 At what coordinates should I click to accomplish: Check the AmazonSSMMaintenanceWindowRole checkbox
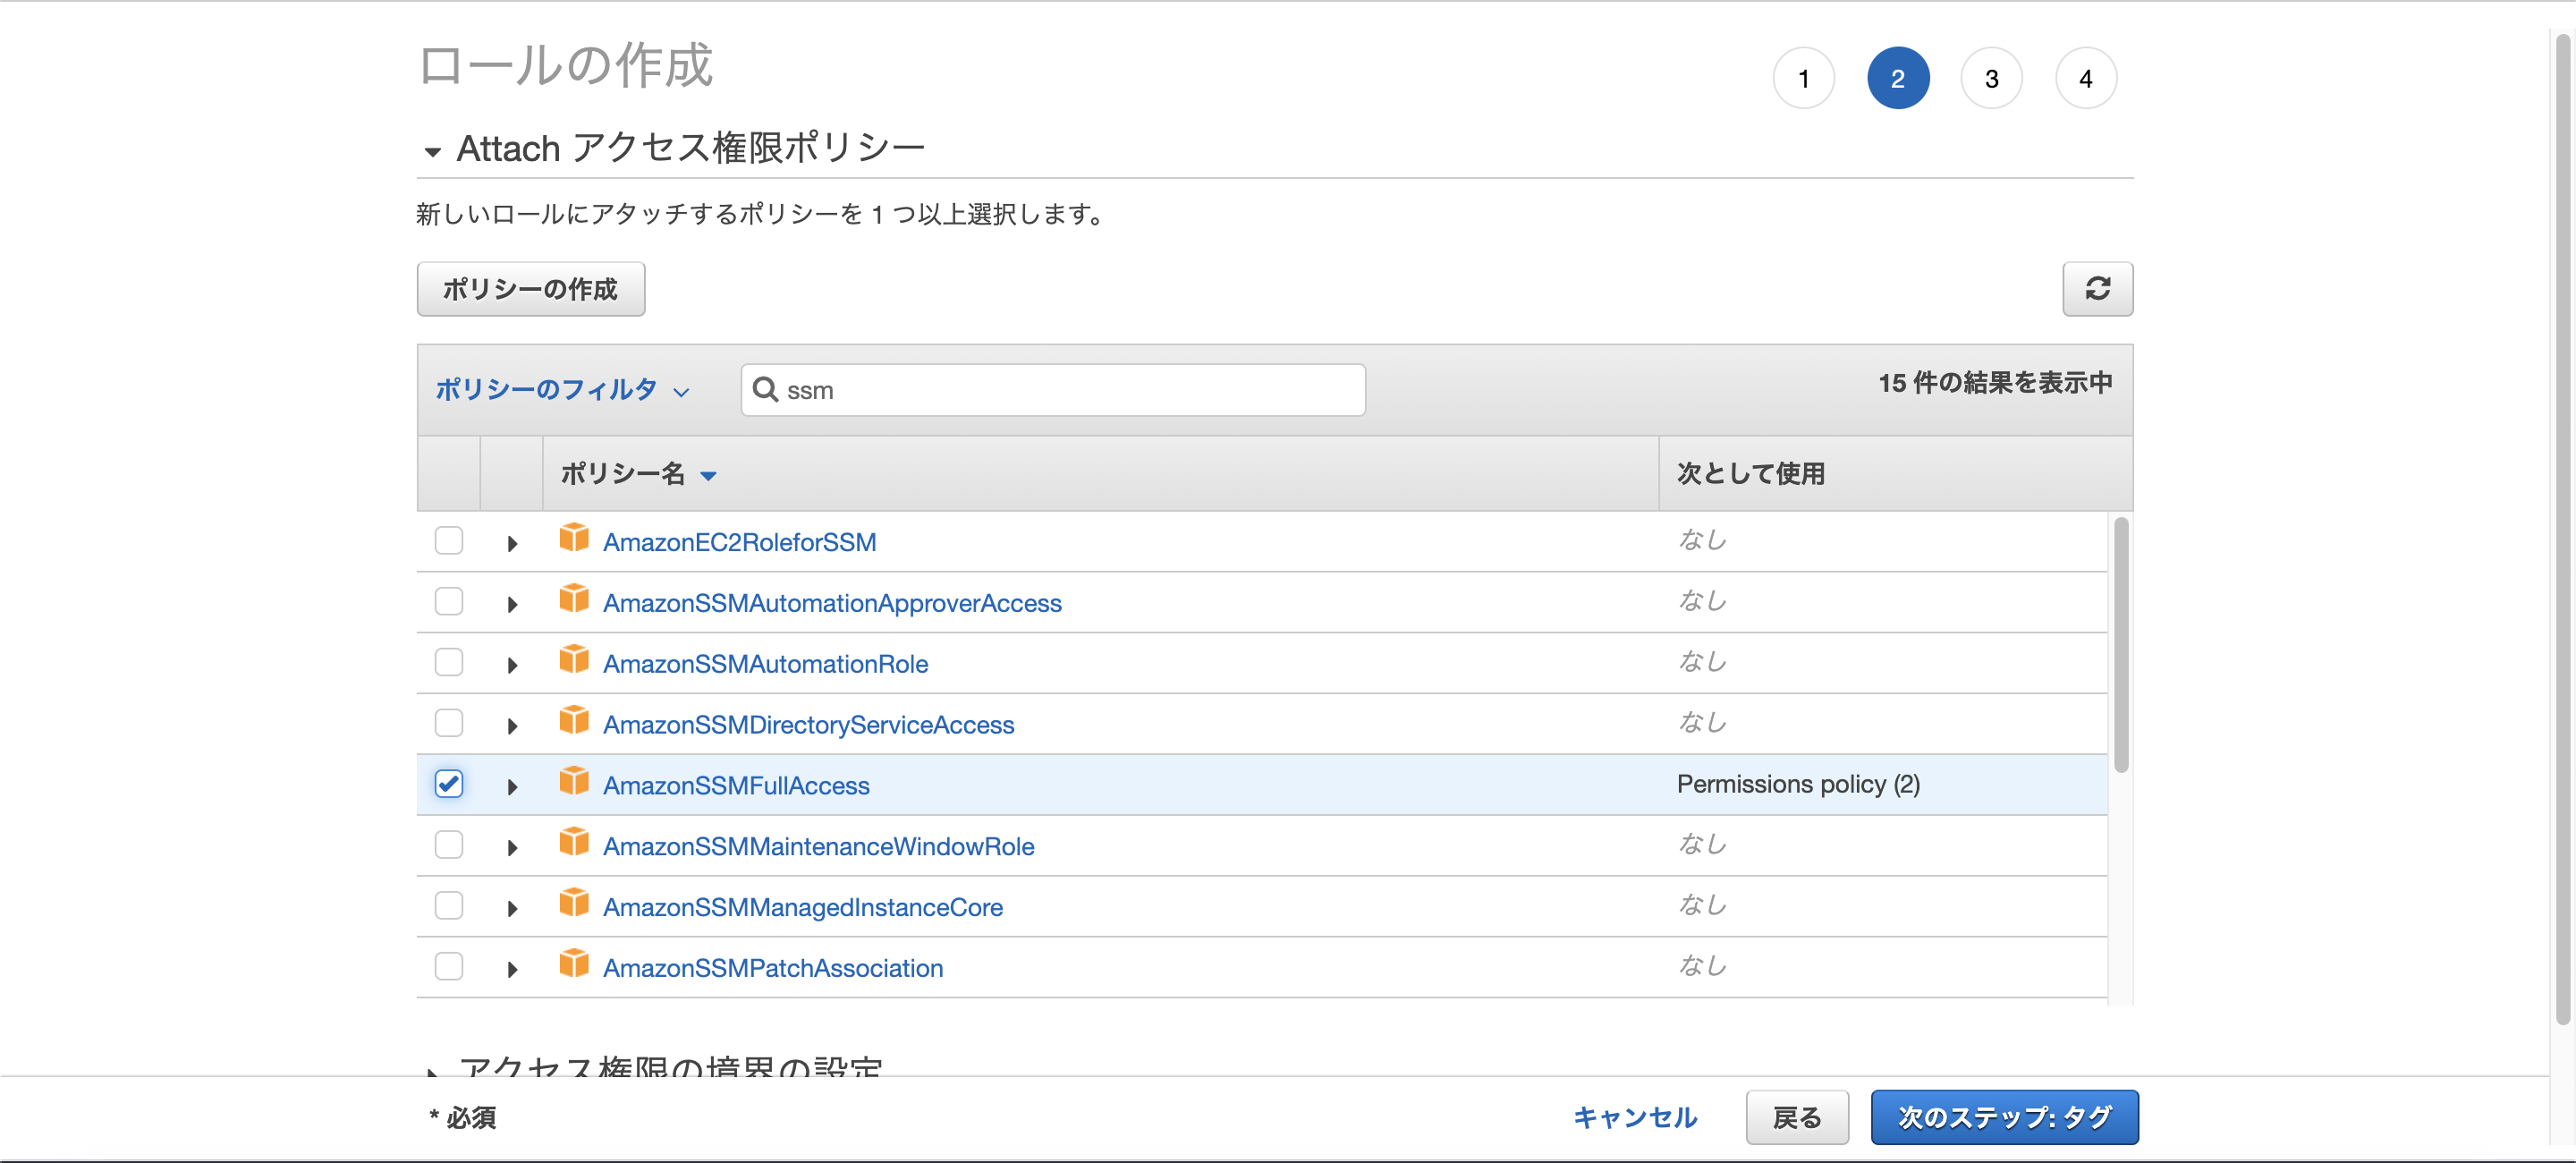pos(449,846)
